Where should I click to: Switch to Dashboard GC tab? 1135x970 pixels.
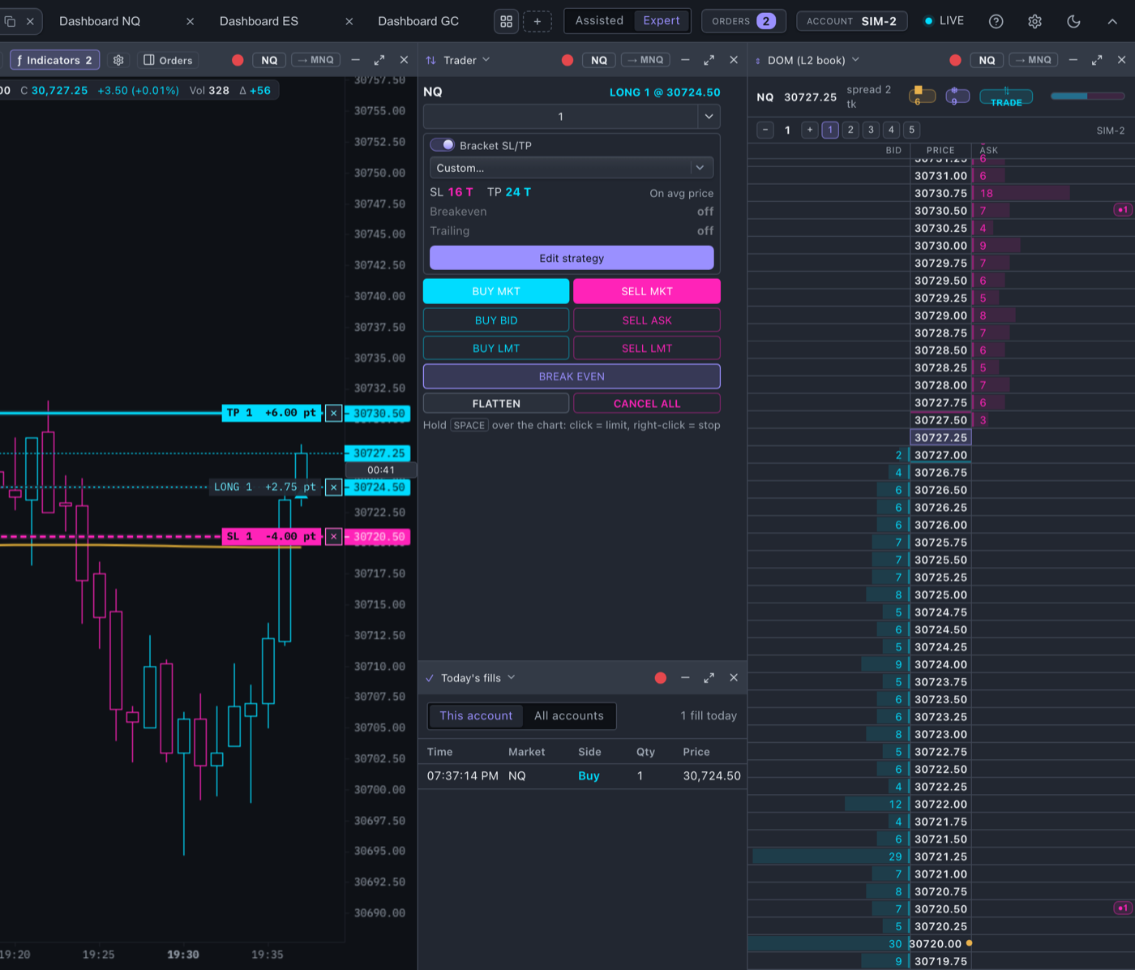[x=418, y=22]
